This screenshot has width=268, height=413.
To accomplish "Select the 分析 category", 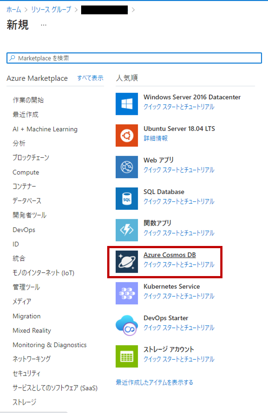I will (19, 143).
